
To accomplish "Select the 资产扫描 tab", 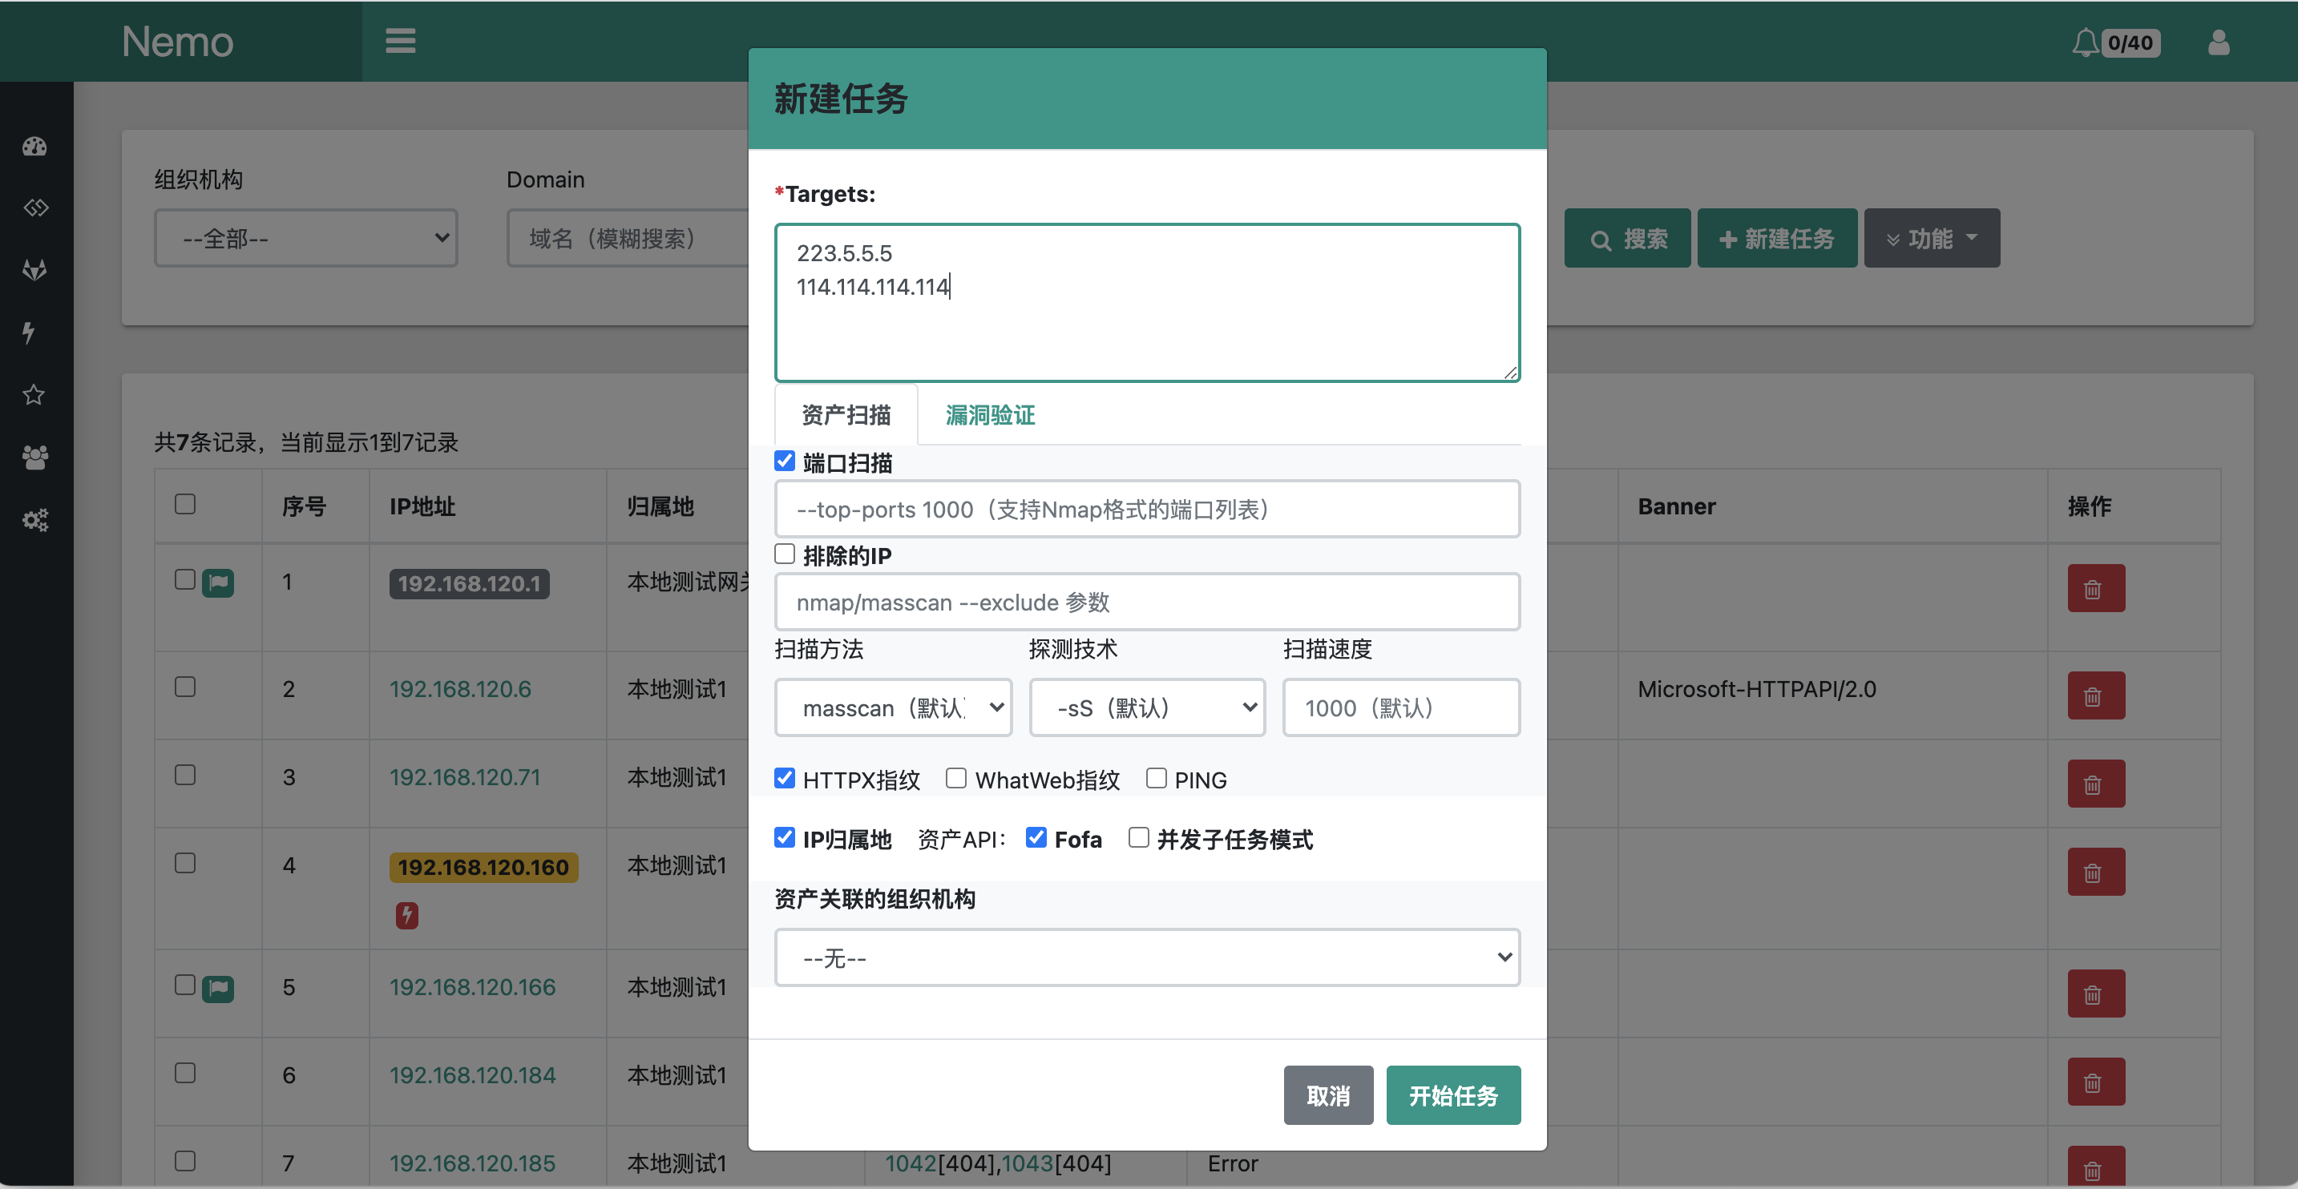I will point(846,415).
